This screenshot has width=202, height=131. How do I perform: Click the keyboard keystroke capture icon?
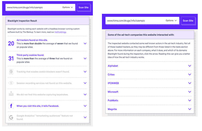11,94
